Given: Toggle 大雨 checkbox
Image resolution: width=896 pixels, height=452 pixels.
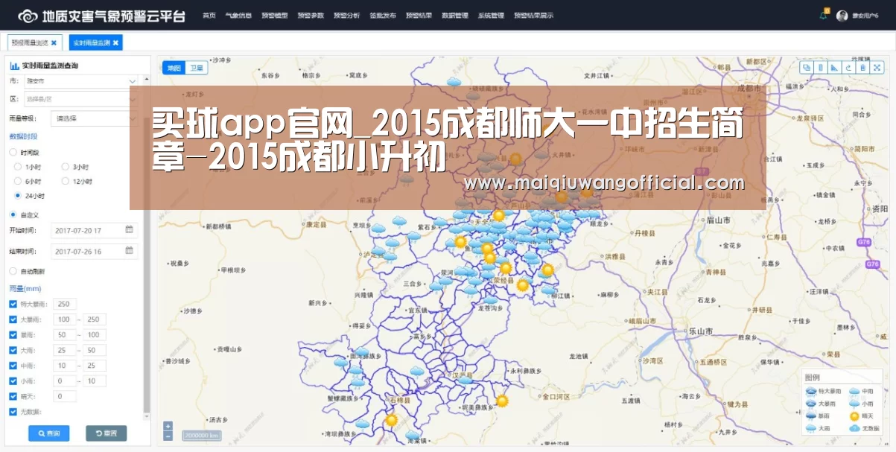Looking at the screenshot, I should pyautogui.click(x=13, y=350).
